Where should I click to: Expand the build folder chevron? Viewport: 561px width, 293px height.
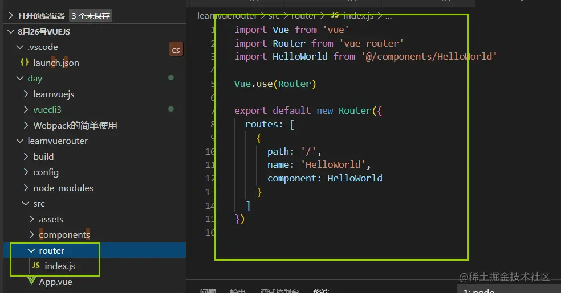26,156
